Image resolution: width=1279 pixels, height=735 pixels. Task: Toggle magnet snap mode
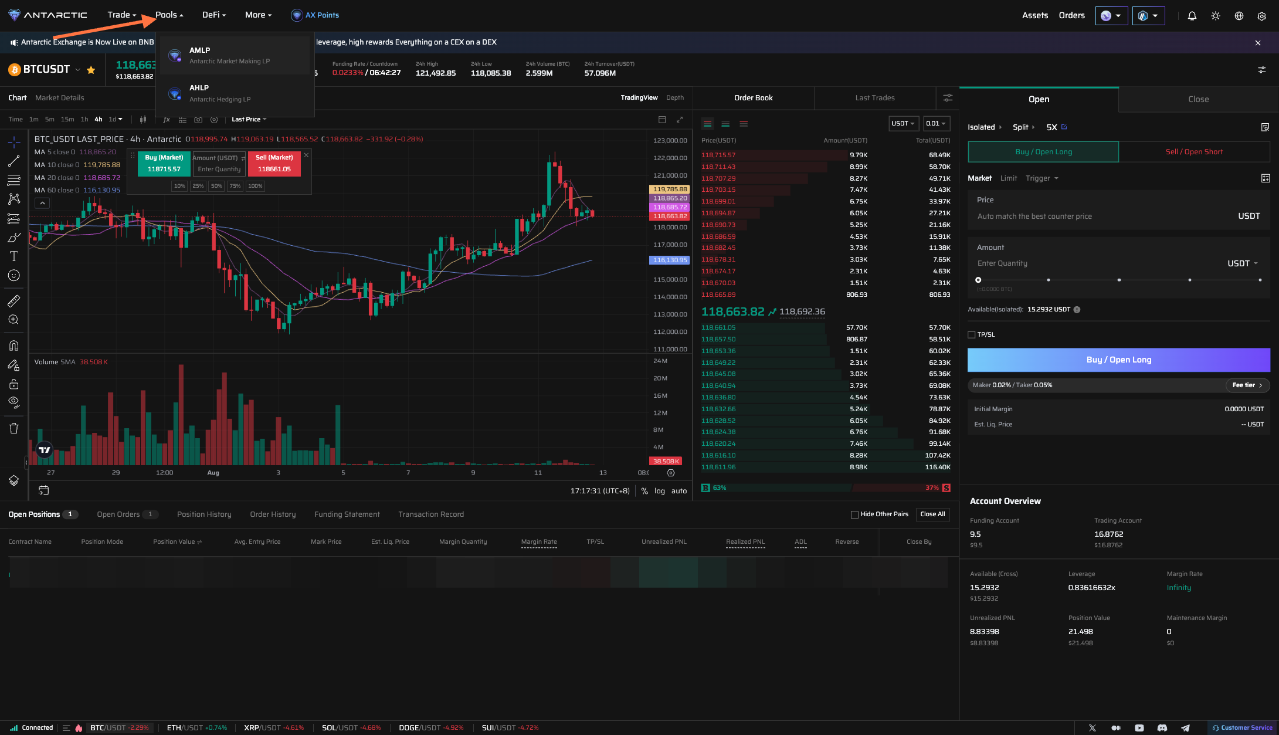click(14, 346)
